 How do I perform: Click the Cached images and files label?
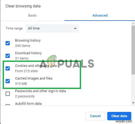click(34, 78)
